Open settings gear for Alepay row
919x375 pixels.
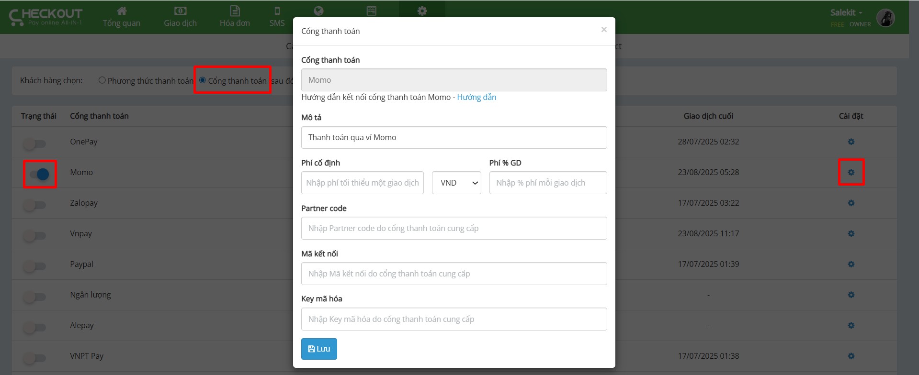point(851,325)
